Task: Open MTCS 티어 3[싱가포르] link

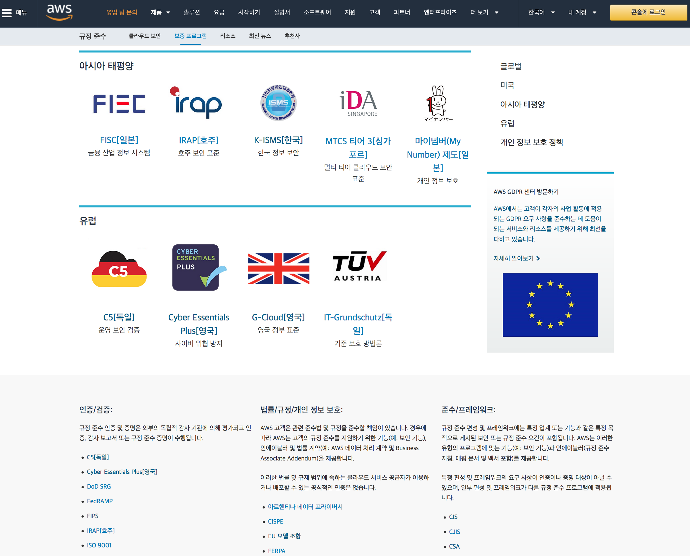Action: point(358,148)
